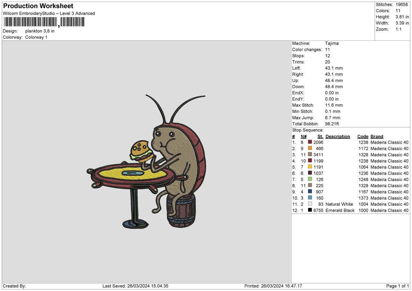The width and height of the screenshot is (412, 291).
Task: Select the Zoom value 1:1
Action: point(399,29)
